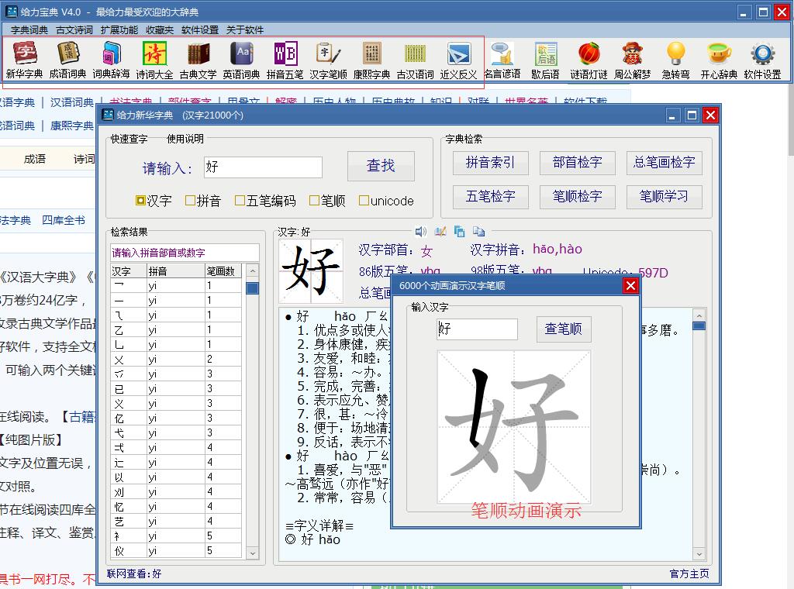Select the 乙 row in results
This screenshot has height=589, width=794.
pos(176,330)
